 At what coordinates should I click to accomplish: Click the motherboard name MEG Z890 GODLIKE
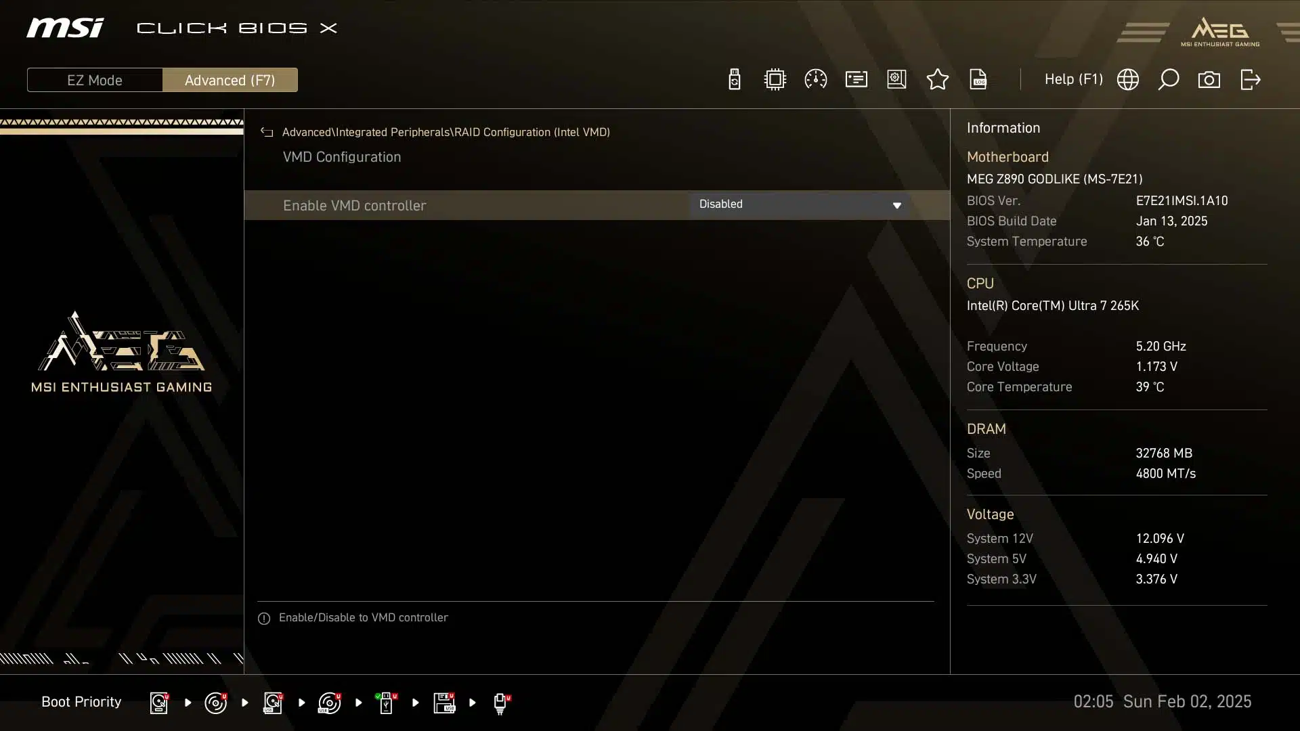1054,179
